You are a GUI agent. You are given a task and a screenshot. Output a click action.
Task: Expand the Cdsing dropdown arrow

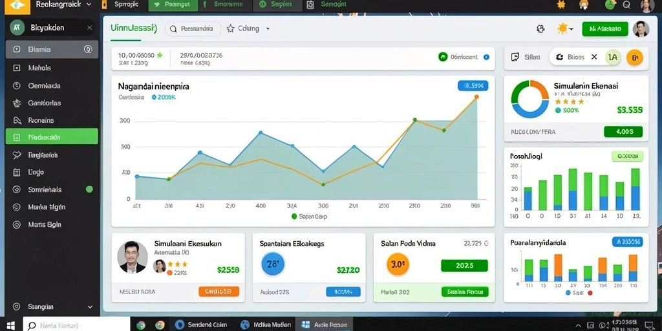pyautogui.click(x=268, y=29)
